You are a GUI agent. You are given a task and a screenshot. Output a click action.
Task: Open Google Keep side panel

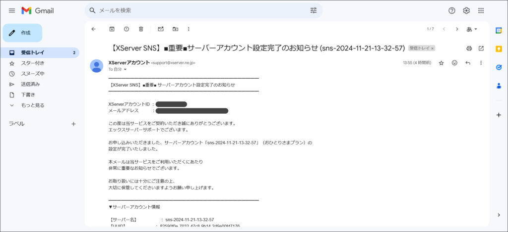(x=499, y=49)
